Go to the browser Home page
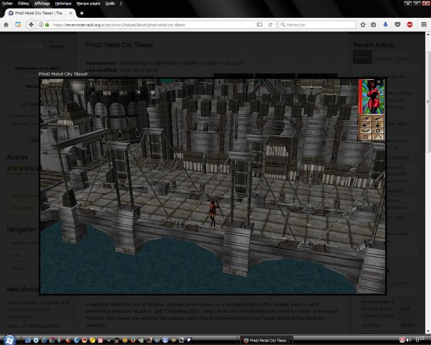This screenshot has width=431, height=345. tap(6, 25)
